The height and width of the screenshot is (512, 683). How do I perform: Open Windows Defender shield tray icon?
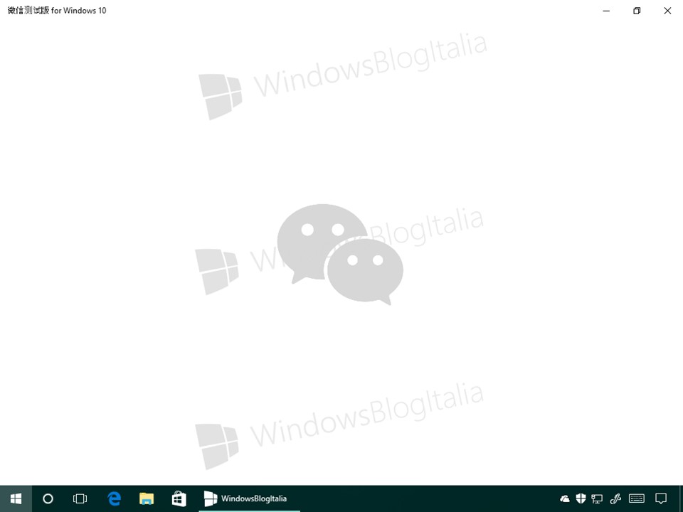(x=581, y=498)
